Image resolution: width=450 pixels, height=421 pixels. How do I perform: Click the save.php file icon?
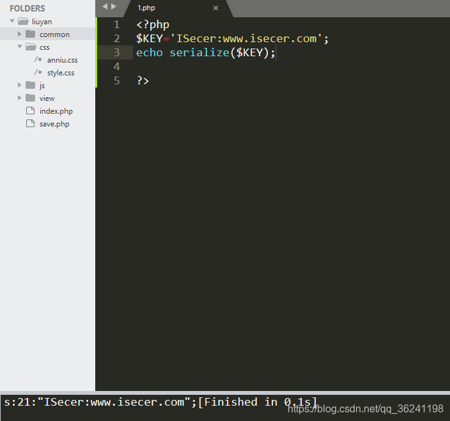(x=31, y=123)
